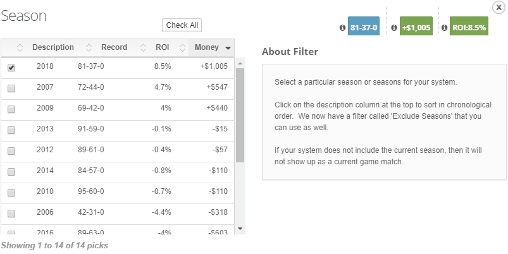Click the Check All button
The image size is (508, 254).
click(182, 25)
